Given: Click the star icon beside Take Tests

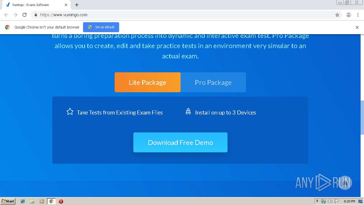Looking at the screenshot, I should point(70,112).
